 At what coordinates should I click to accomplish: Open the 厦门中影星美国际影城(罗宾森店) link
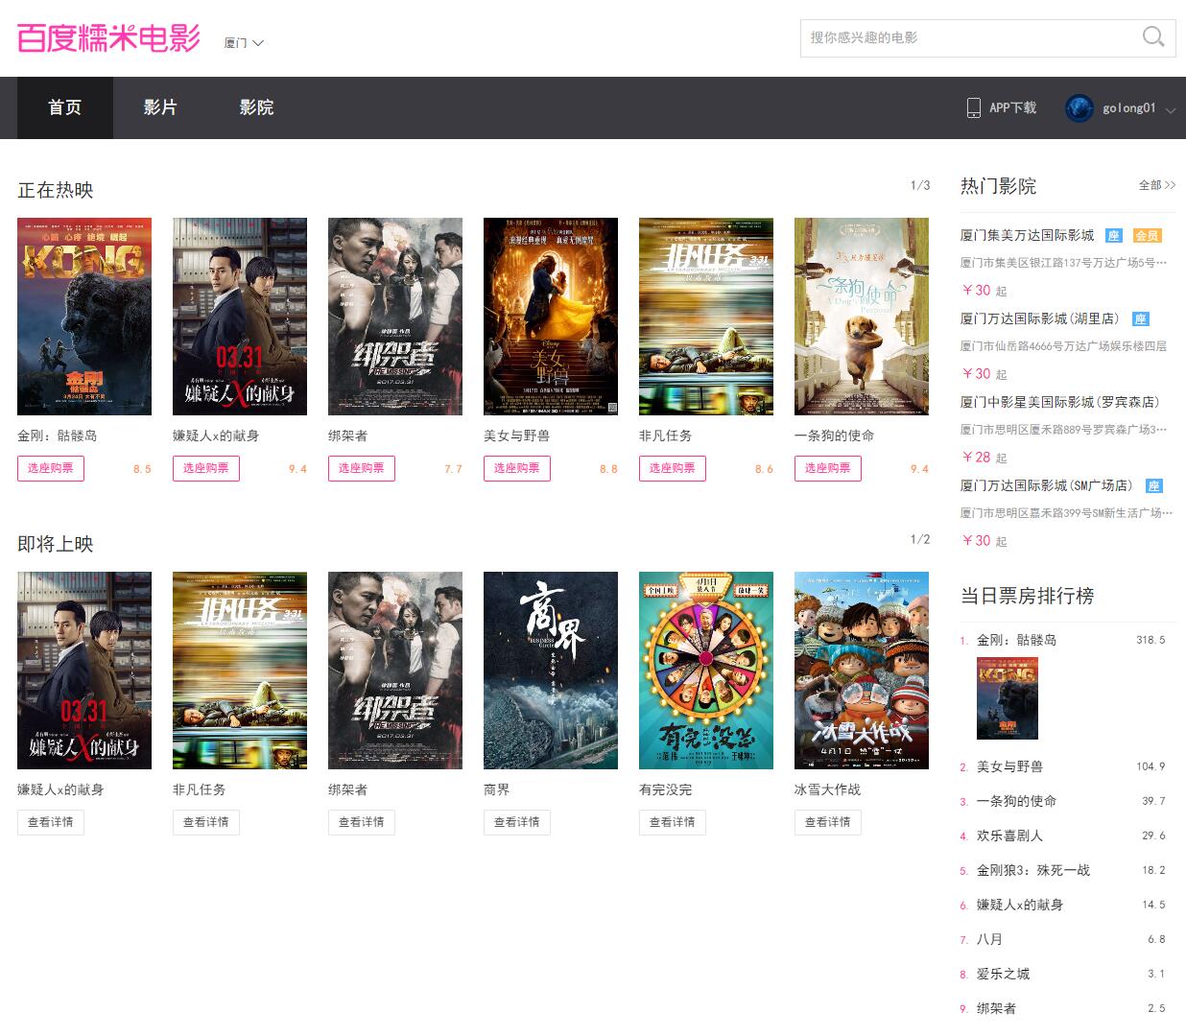pyautogui.click(x=1060, y=403)
